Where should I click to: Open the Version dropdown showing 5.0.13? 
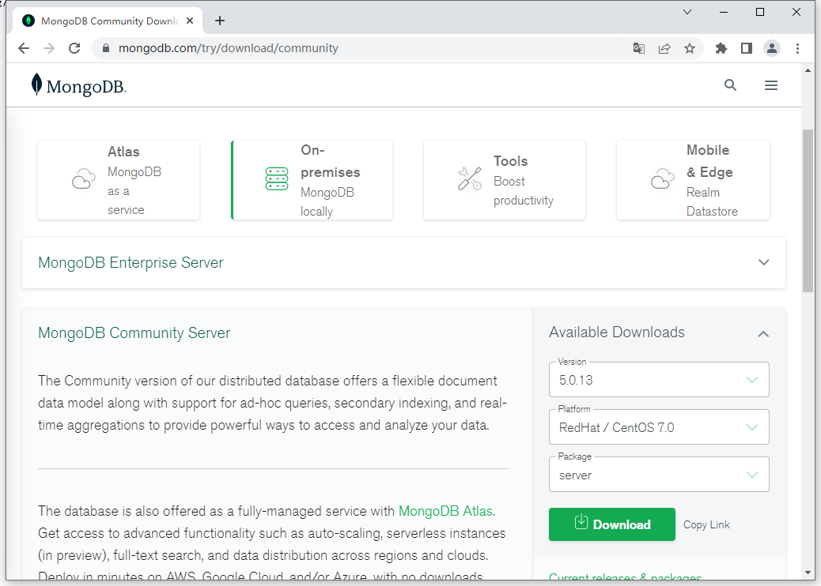click(x=659, y=380)
